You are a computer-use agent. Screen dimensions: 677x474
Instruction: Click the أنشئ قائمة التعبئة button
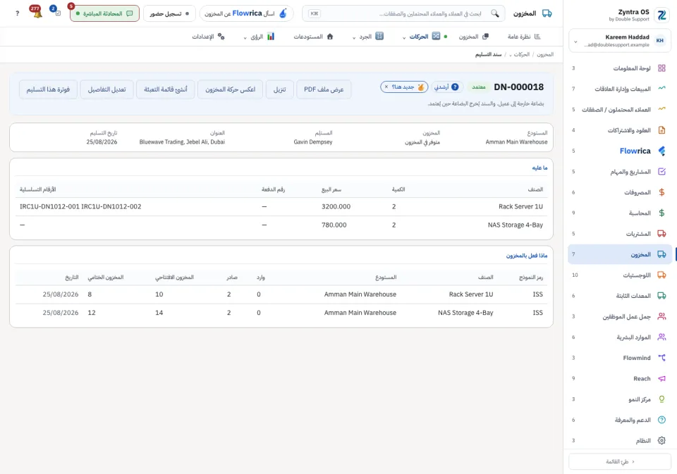pos(165,89)
